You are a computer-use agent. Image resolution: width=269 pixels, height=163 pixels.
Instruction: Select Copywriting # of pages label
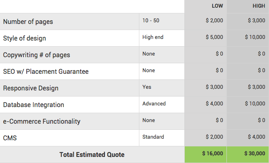click(x=36, y=55)
